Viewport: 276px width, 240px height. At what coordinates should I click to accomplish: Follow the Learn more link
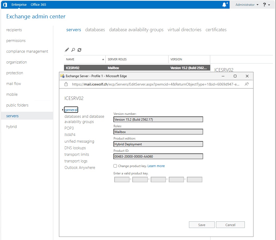tap(156, 166)
